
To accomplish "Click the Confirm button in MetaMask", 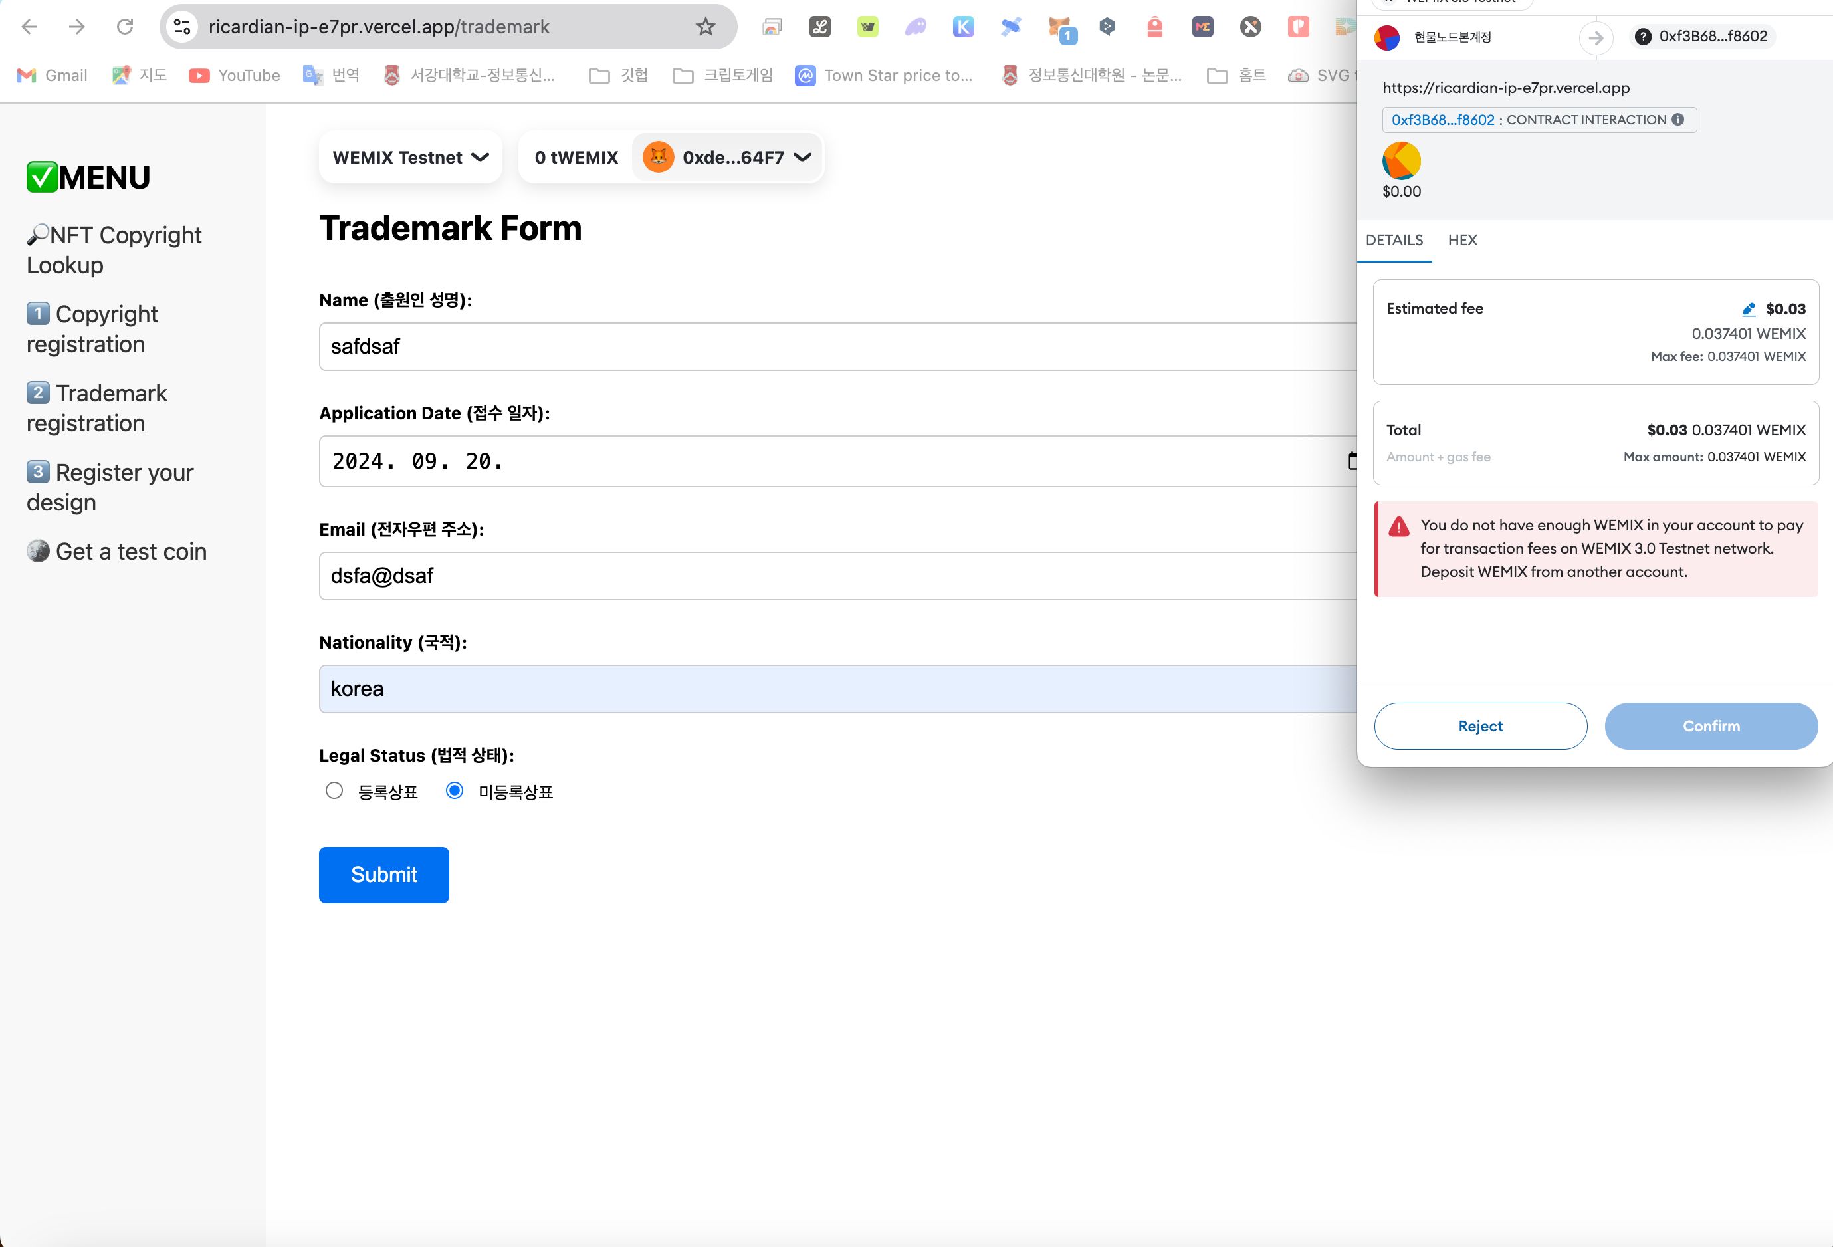I will pyautogui.click(x=1711, y=726).
